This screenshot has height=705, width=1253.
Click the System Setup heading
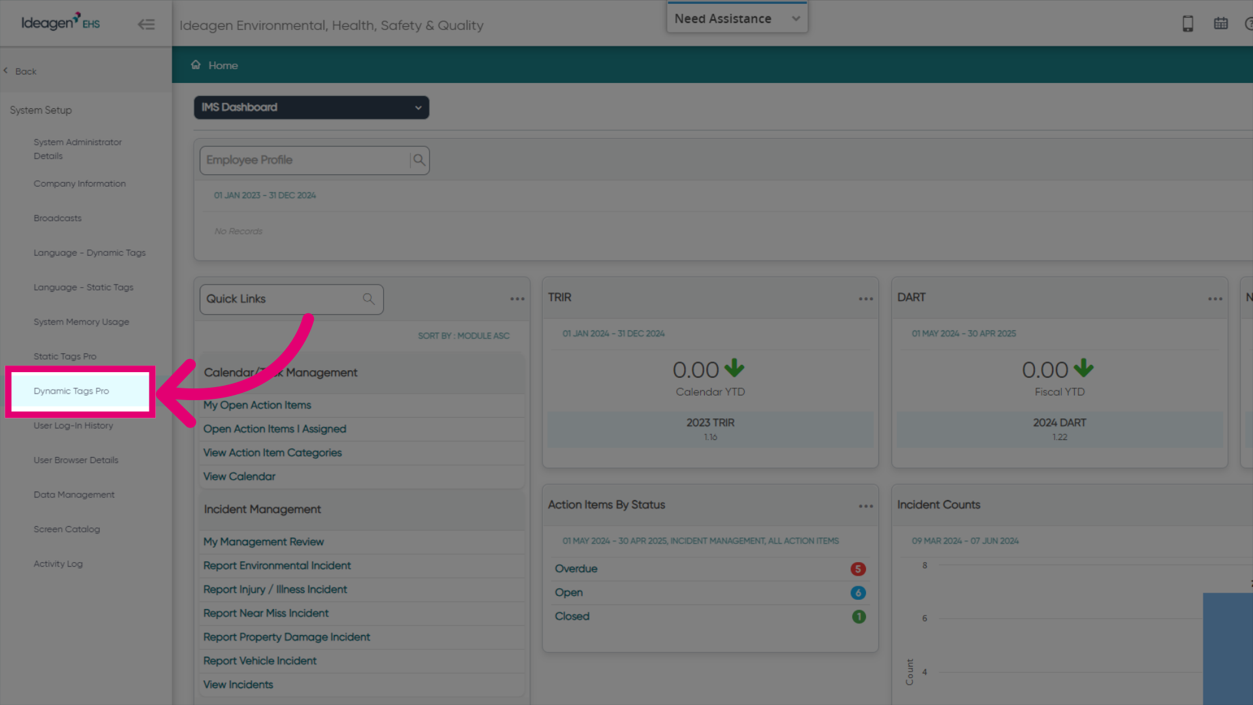point(40,110)
